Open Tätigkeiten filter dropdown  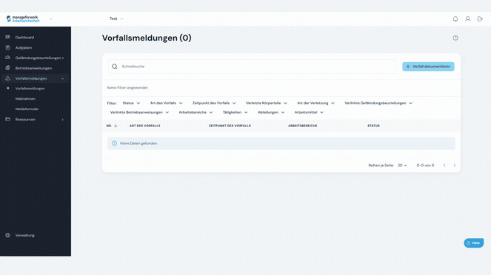click(x=236, y=112)
